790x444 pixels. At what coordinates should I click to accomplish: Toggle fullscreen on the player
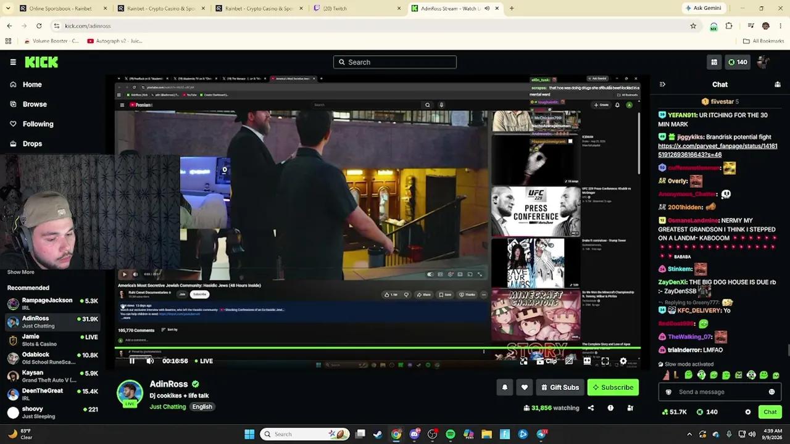pyautogui.click(x=605, y=361)
